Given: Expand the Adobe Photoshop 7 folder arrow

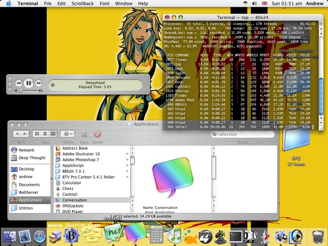Looking at the screenshot, I should click(x=127, y=160).
